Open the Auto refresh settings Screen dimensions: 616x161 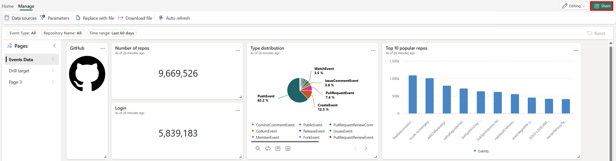pos(174,18)
